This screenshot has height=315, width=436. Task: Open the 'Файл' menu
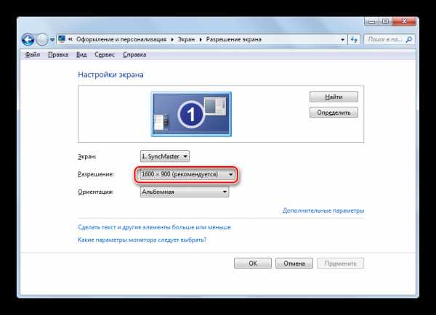click(33, 54)
